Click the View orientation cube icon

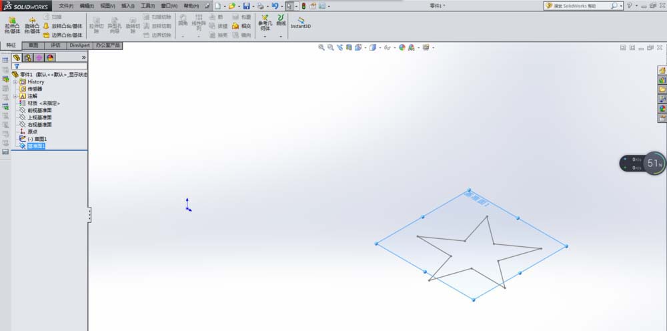358,47
